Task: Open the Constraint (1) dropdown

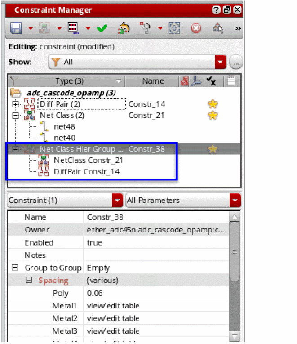Action: pos(65,200)
